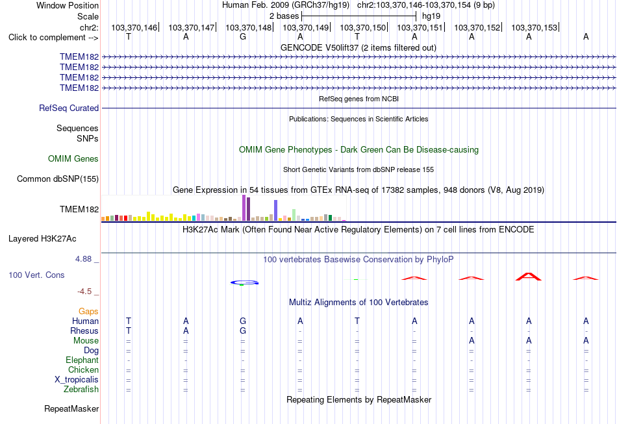
Task: Click the 'Click to complement -->' label
Action: click(x=53, y=38)
